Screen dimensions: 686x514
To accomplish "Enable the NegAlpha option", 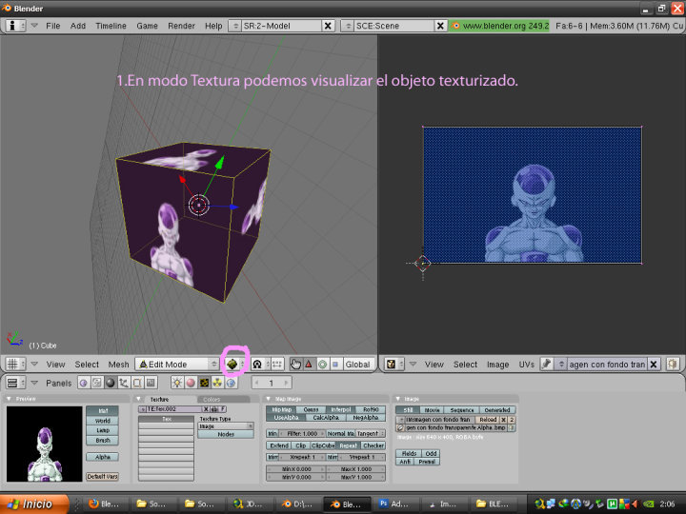I will (366, 418).
